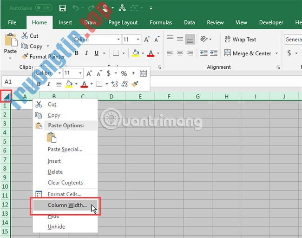The image size is (302, 238).
Task: Click ribbon Align Right icon
Action: 190,53
